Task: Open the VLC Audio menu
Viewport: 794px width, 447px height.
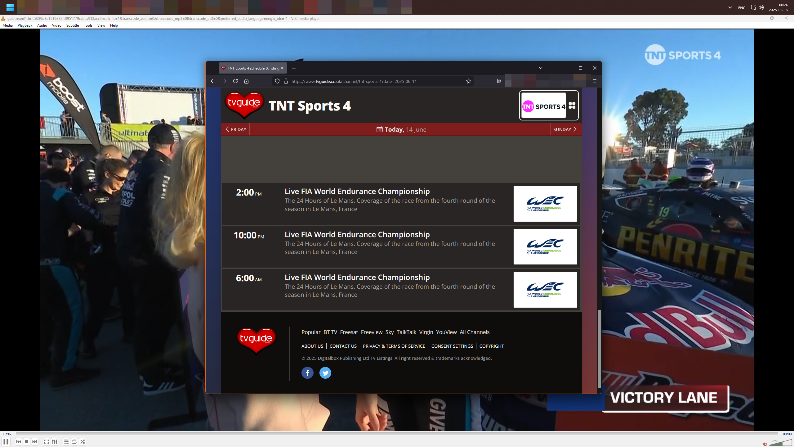Action: coord(42,25)
